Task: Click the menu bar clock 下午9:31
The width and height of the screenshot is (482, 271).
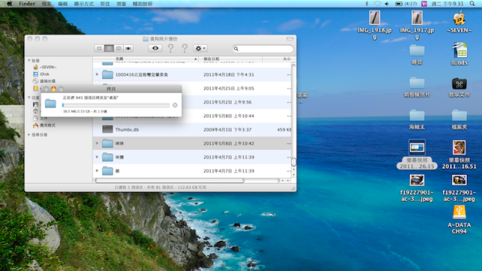Action: (453, 4)
